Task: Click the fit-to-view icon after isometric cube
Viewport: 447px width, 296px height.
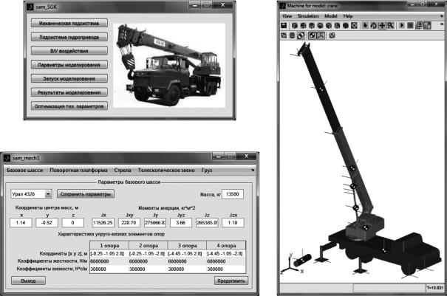Action: (354, 25)
